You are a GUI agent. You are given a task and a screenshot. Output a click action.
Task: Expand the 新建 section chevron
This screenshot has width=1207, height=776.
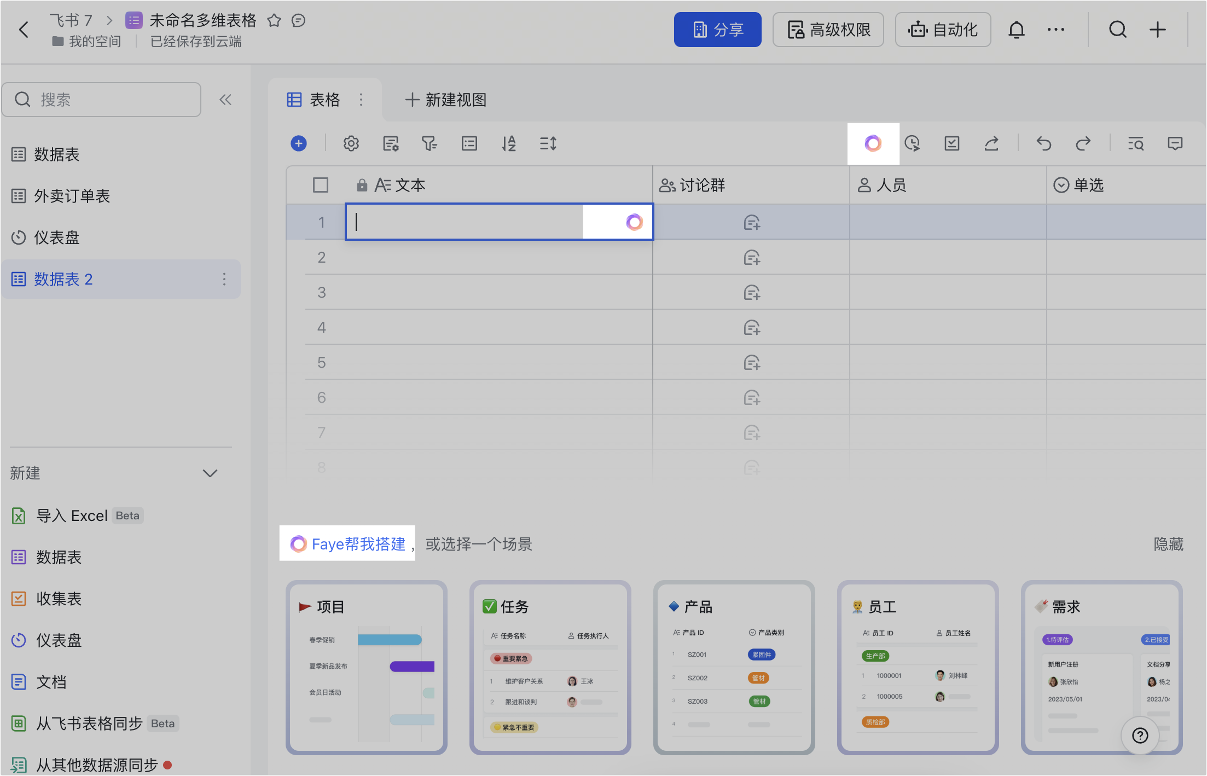pyautogui.click(x=210, y=473)
